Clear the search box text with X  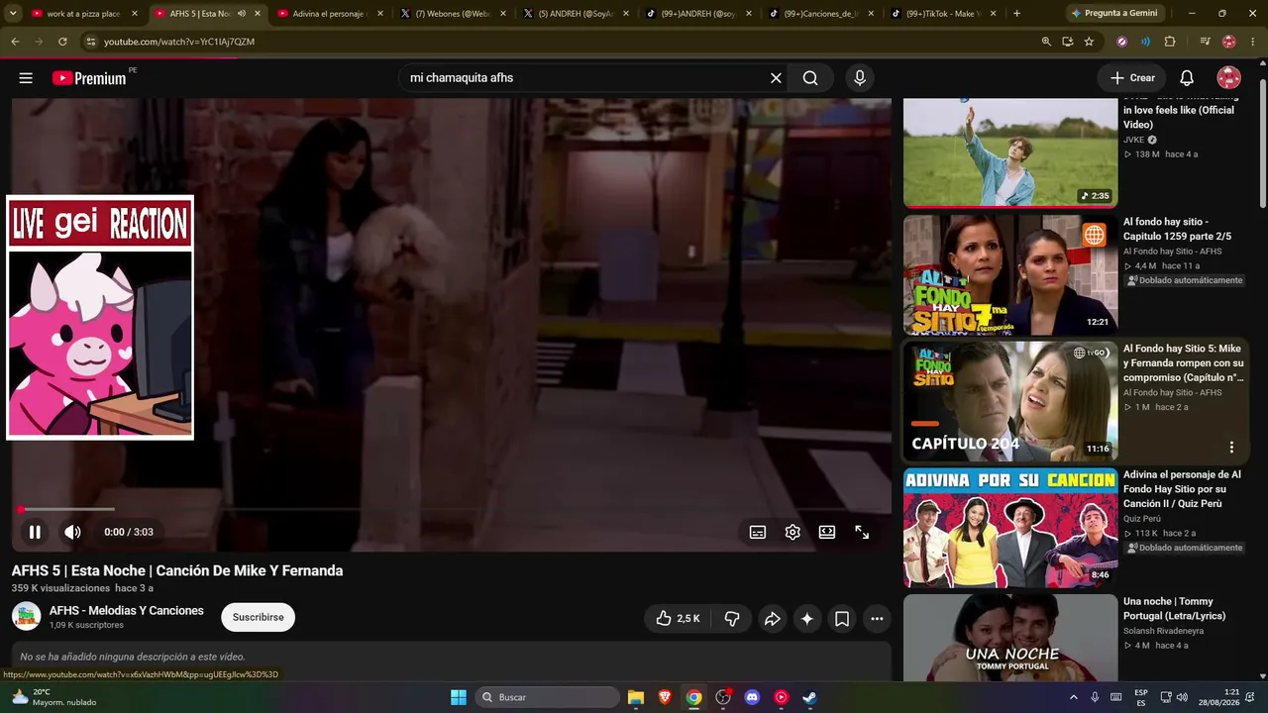[776, 78]
